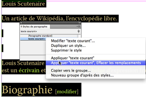Viewport: 146px width, 97px height.
Task: Select the texte courant+ style row
Action: pos(33,39)
